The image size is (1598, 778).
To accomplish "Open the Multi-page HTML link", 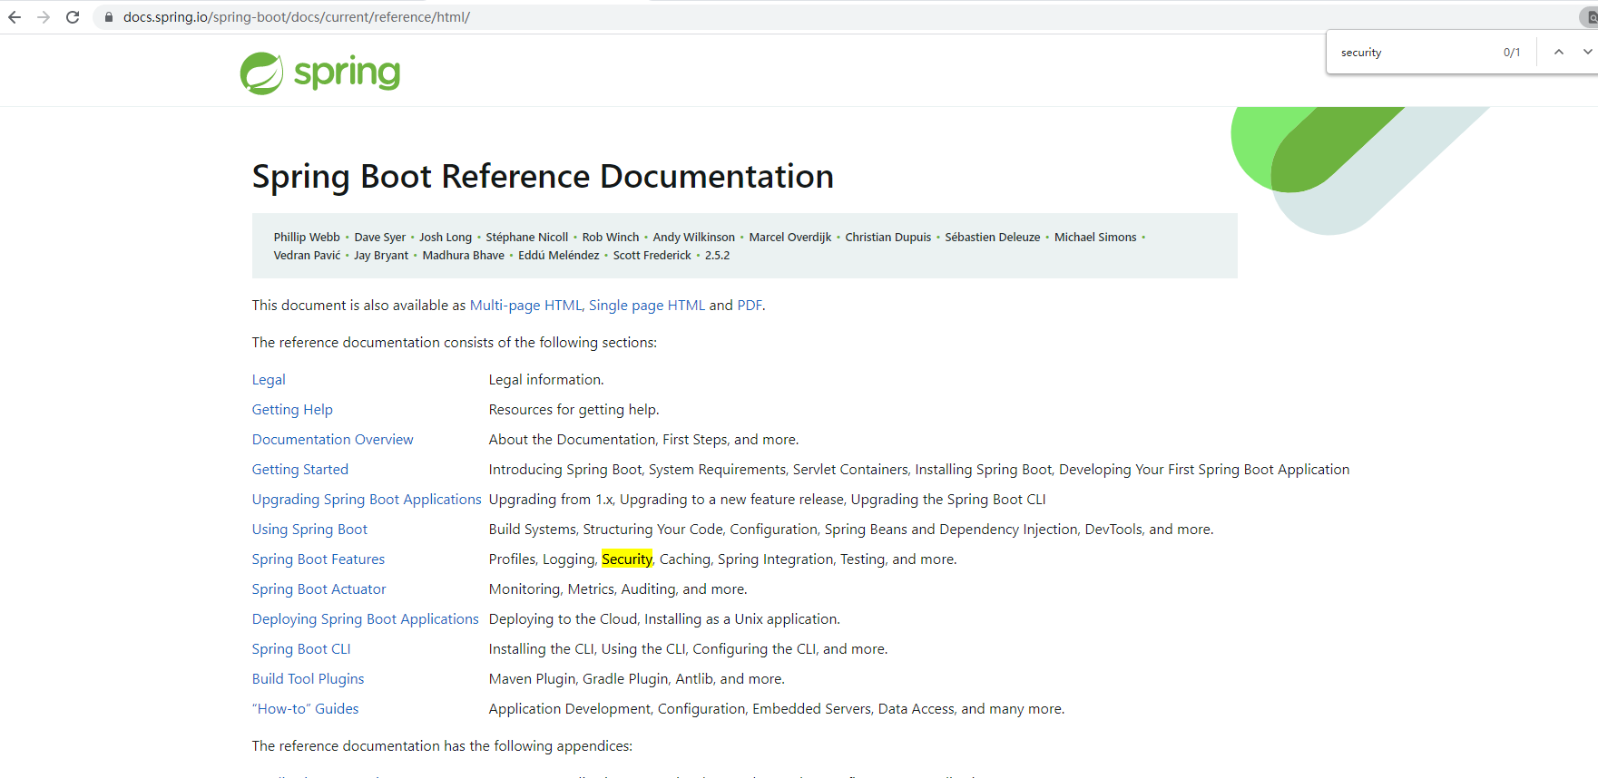I will [525, 306].
